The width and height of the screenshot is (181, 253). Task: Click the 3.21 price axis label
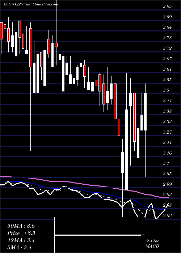coord(167,143)
